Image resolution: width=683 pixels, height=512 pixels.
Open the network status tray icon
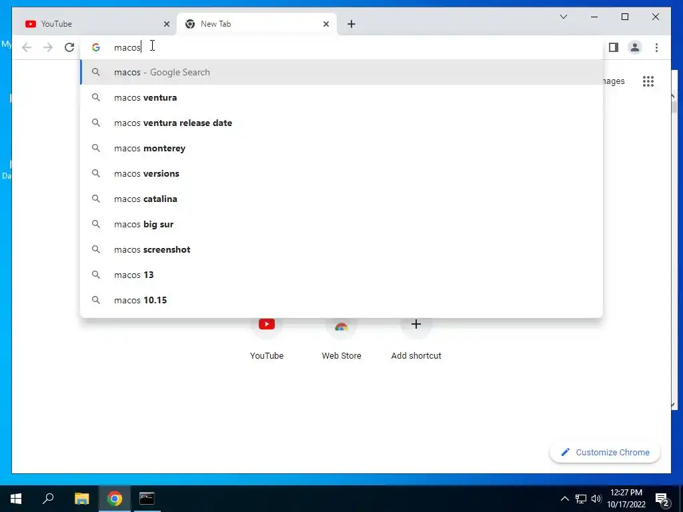(581, 499)
